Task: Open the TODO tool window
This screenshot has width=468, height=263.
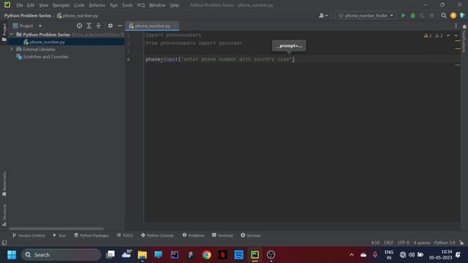Action: (x=125, y=235)
